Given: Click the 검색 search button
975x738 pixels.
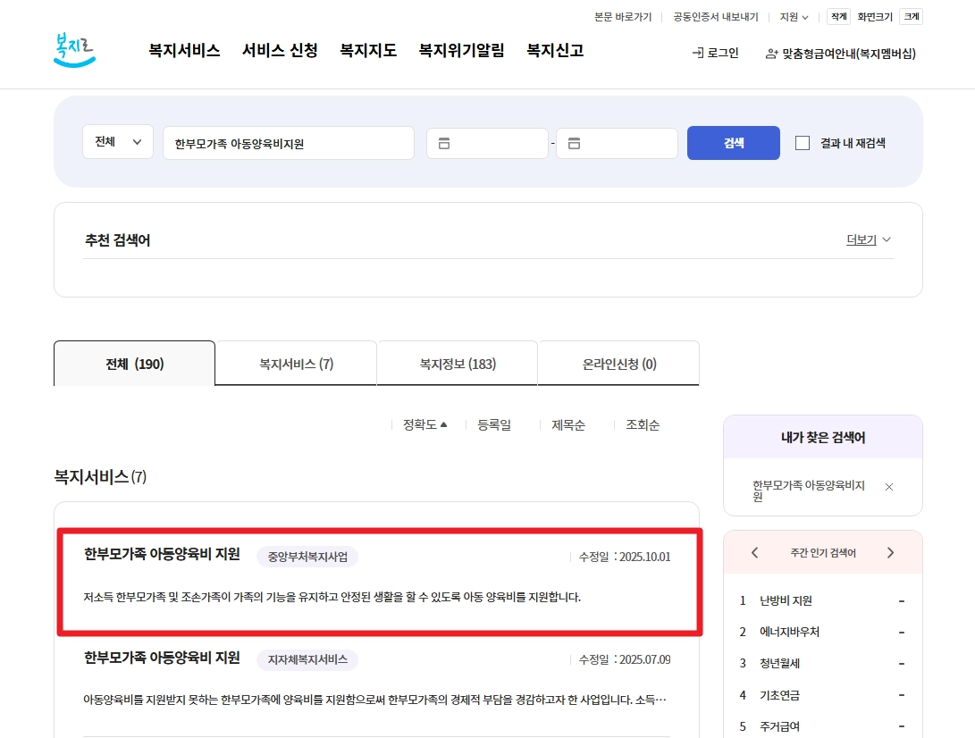Looking at the screenshot, I should [733, 142].
